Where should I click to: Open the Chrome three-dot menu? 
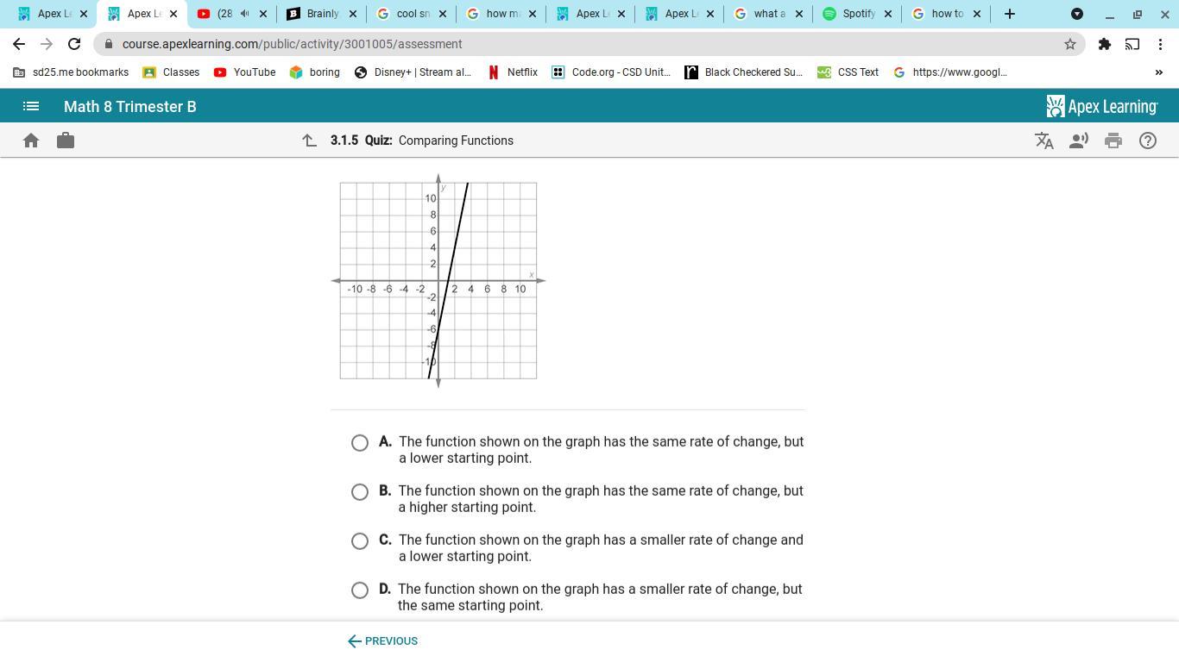click(x=1163, y=44)
